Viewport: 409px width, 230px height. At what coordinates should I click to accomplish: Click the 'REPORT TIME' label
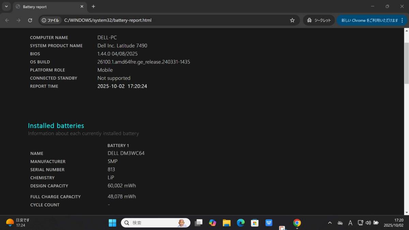(44, 86)
